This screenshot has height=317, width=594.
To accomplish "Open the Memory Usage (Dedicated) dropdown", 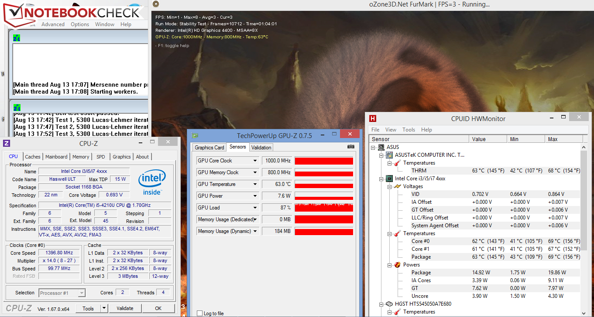I will [x=255, y=219].
